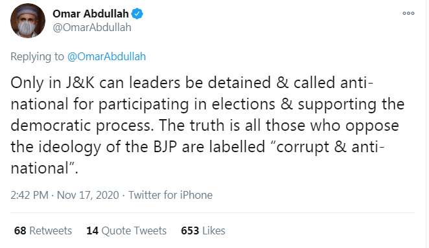The height and width of the screenshot is (248, 429).
Task: Open the blue @OmarAbdullah replying-to mention
Action: tap(106, 56)
